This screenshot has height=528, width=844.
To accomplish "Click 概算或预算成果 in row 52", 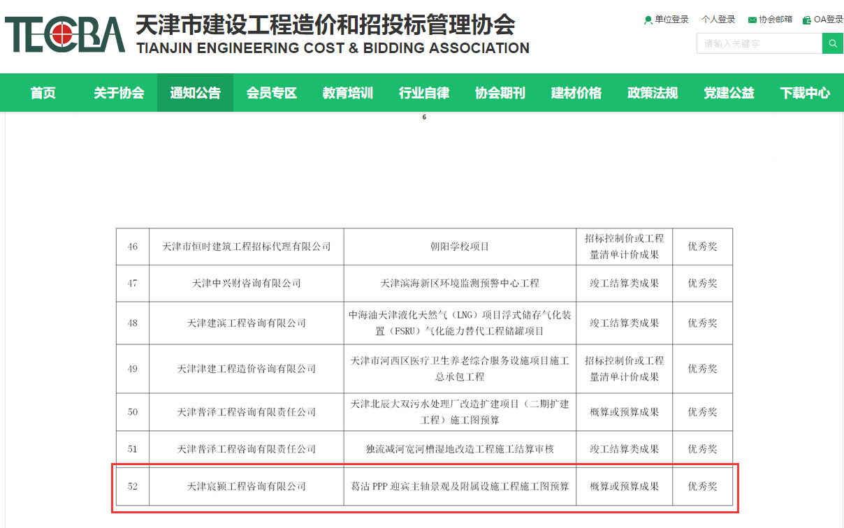I will tap(625, 486).
